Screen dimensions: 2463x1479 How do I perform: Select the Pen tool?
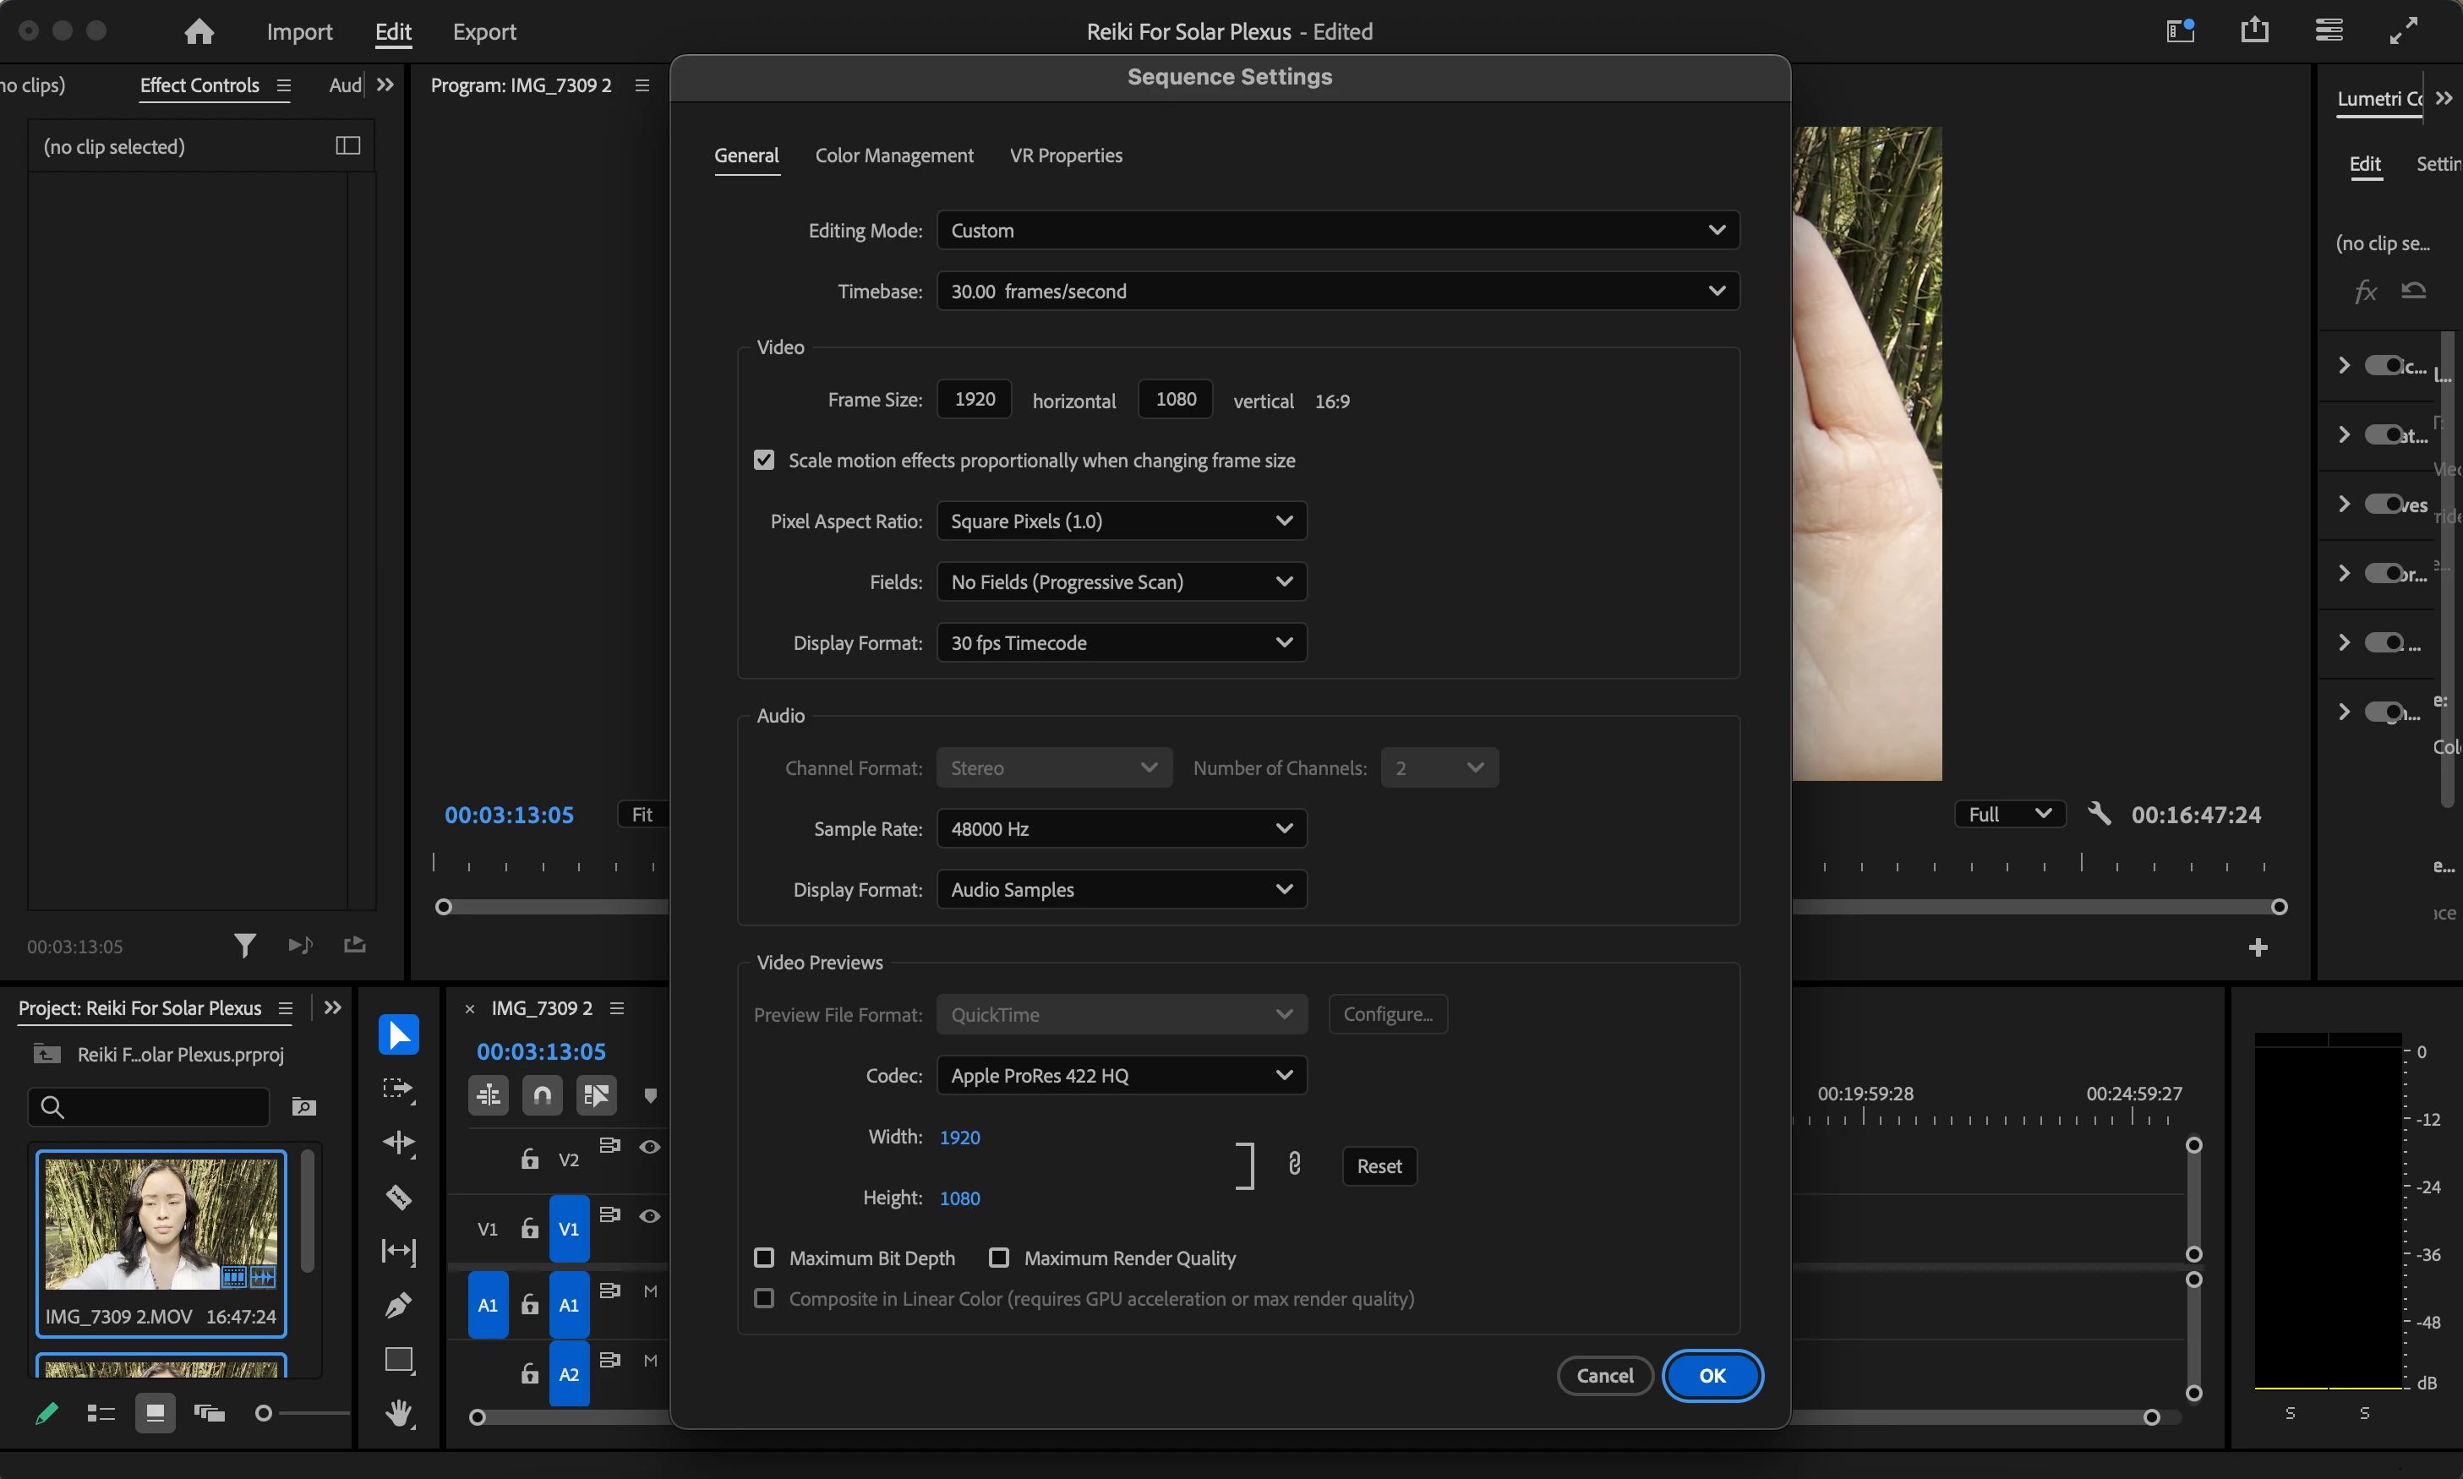pyautogui.click(x=399, y=1305)
